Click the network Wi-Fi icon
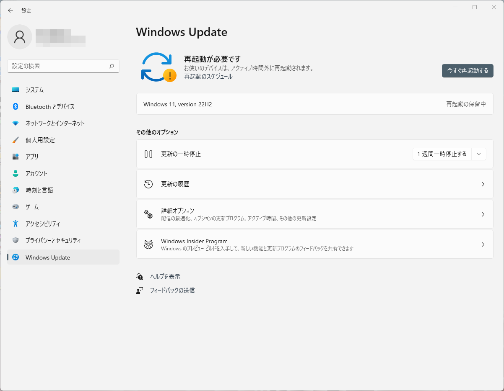The image size is (504, 391). pyautogui.click(x=16, y=123)
